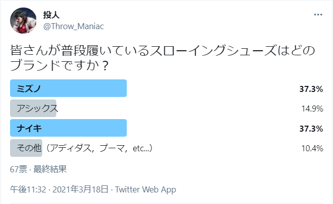Click the 午後11:32 post time
The height and width of the screenshot is (204, 333).
[x=28, y=189]
